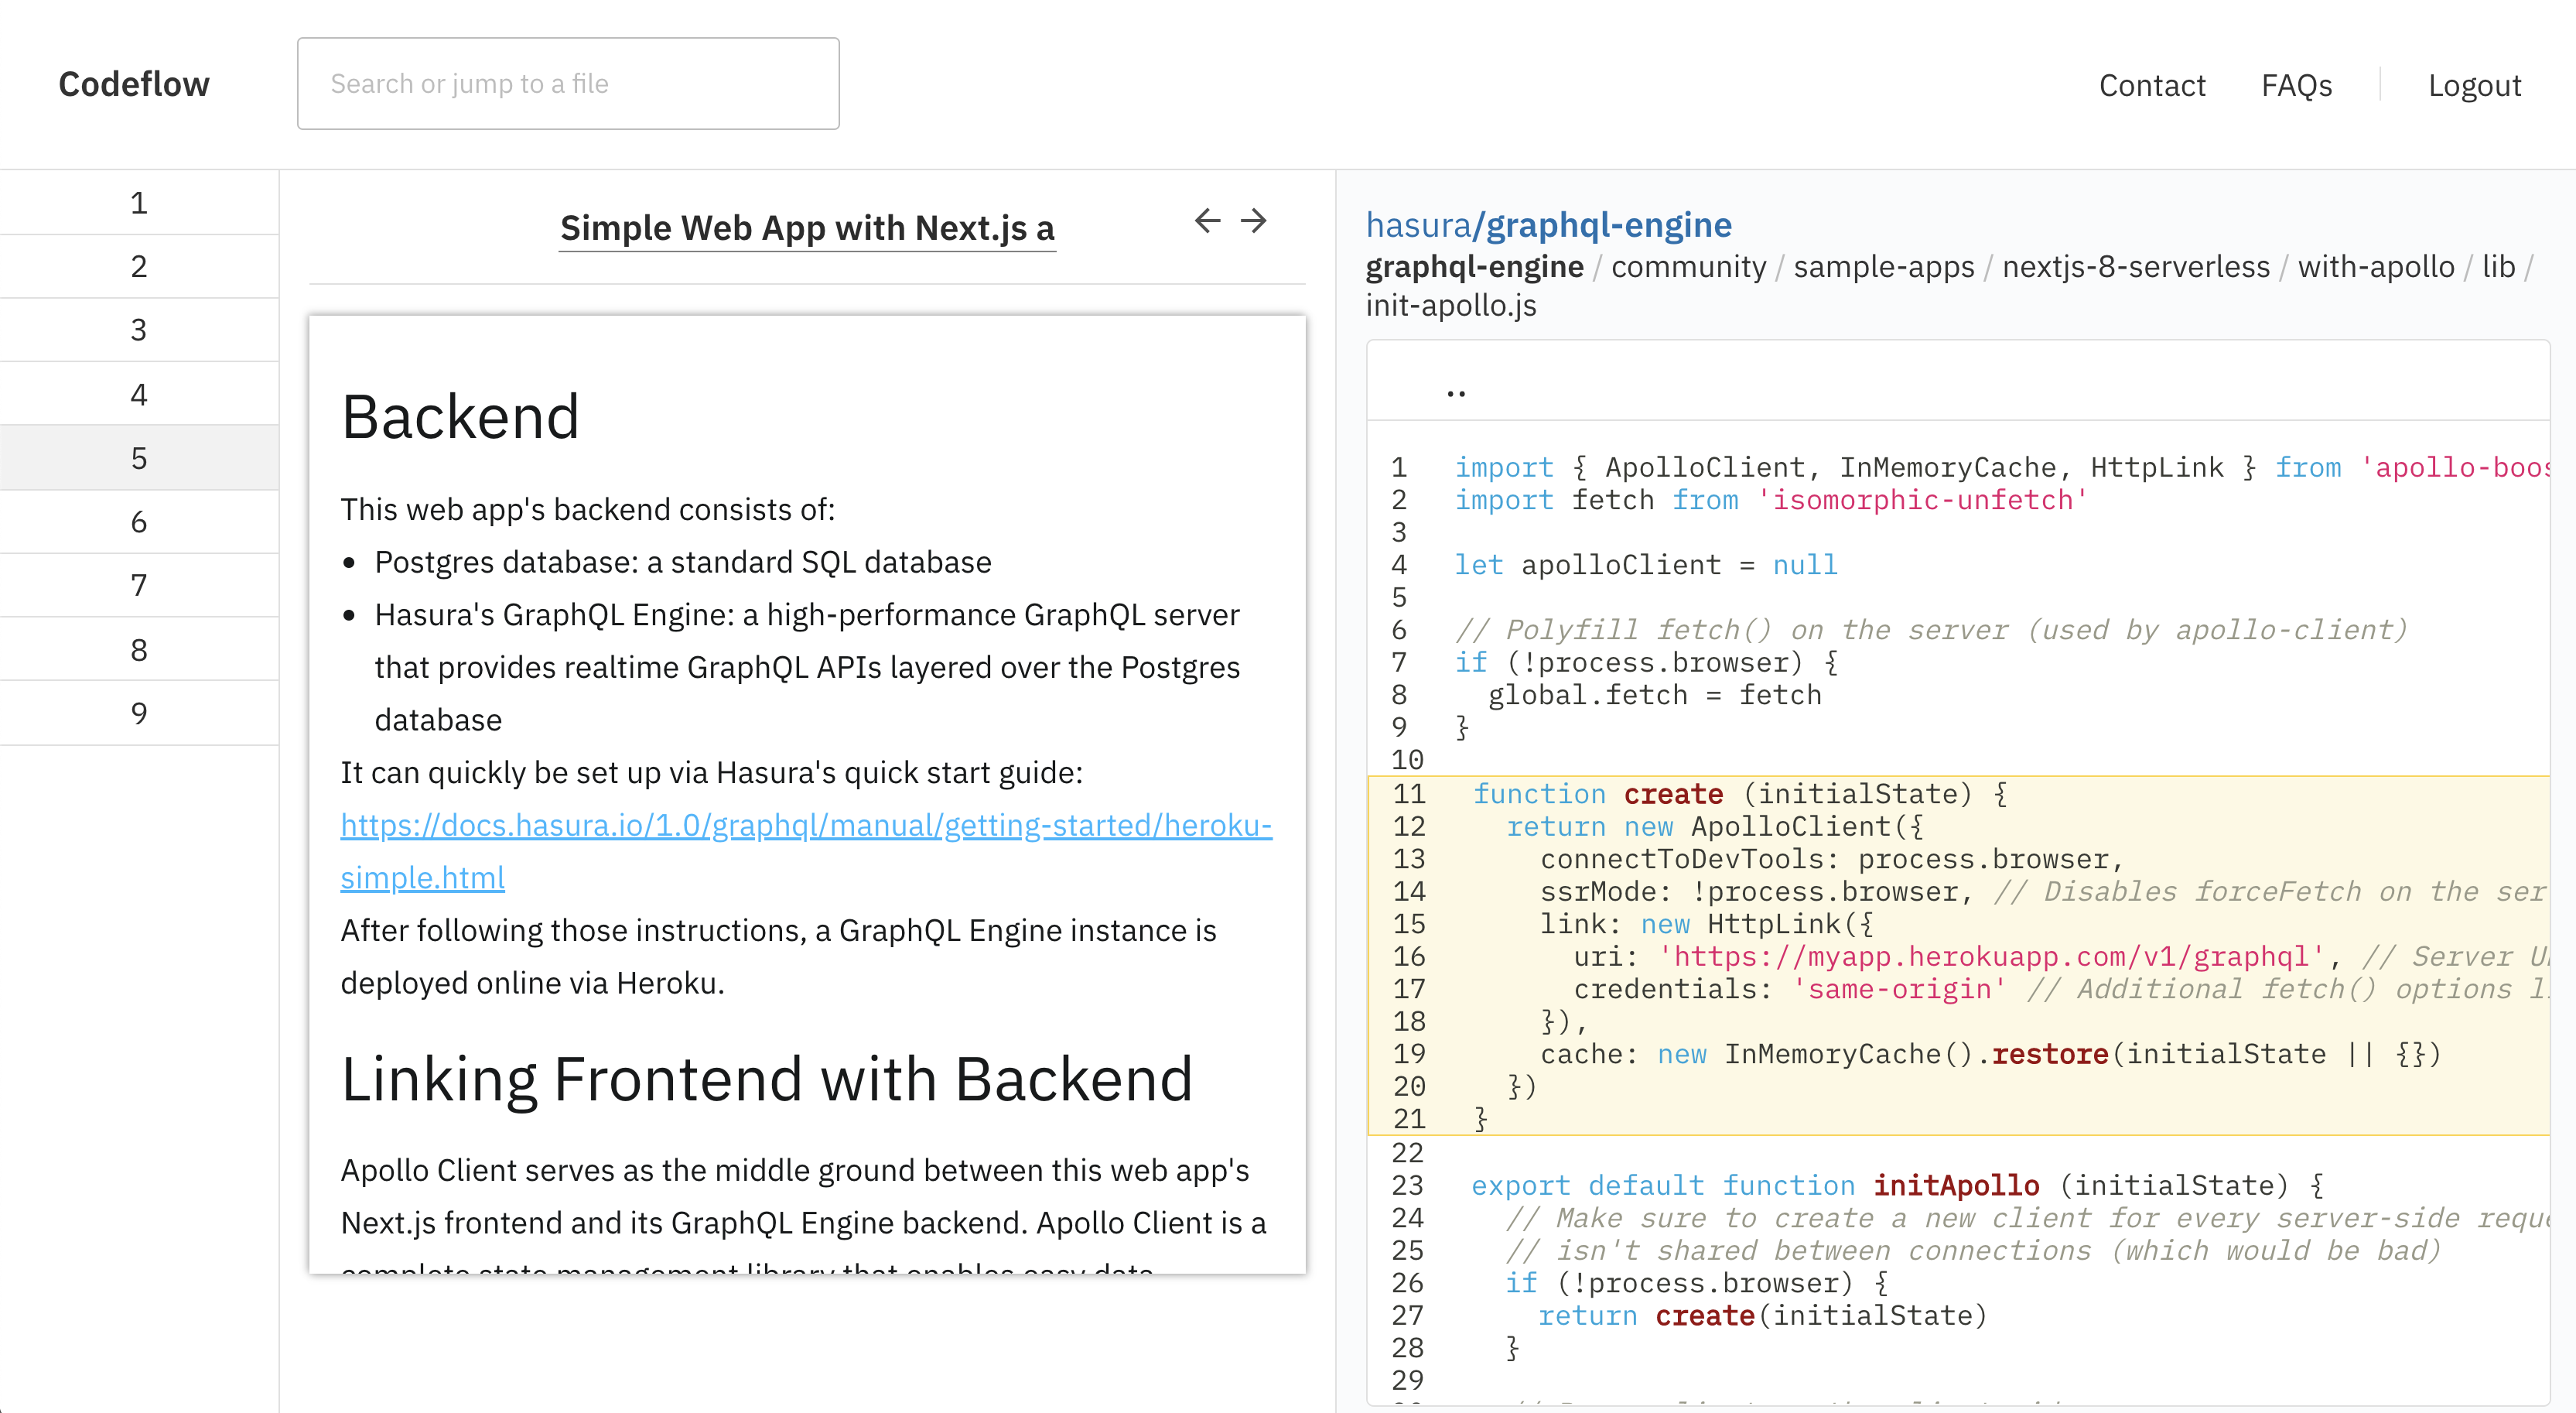Viewport: 2576px width, 1413px height.
Task: Open the Hasura quick start guide link
Action: point(805,825)
